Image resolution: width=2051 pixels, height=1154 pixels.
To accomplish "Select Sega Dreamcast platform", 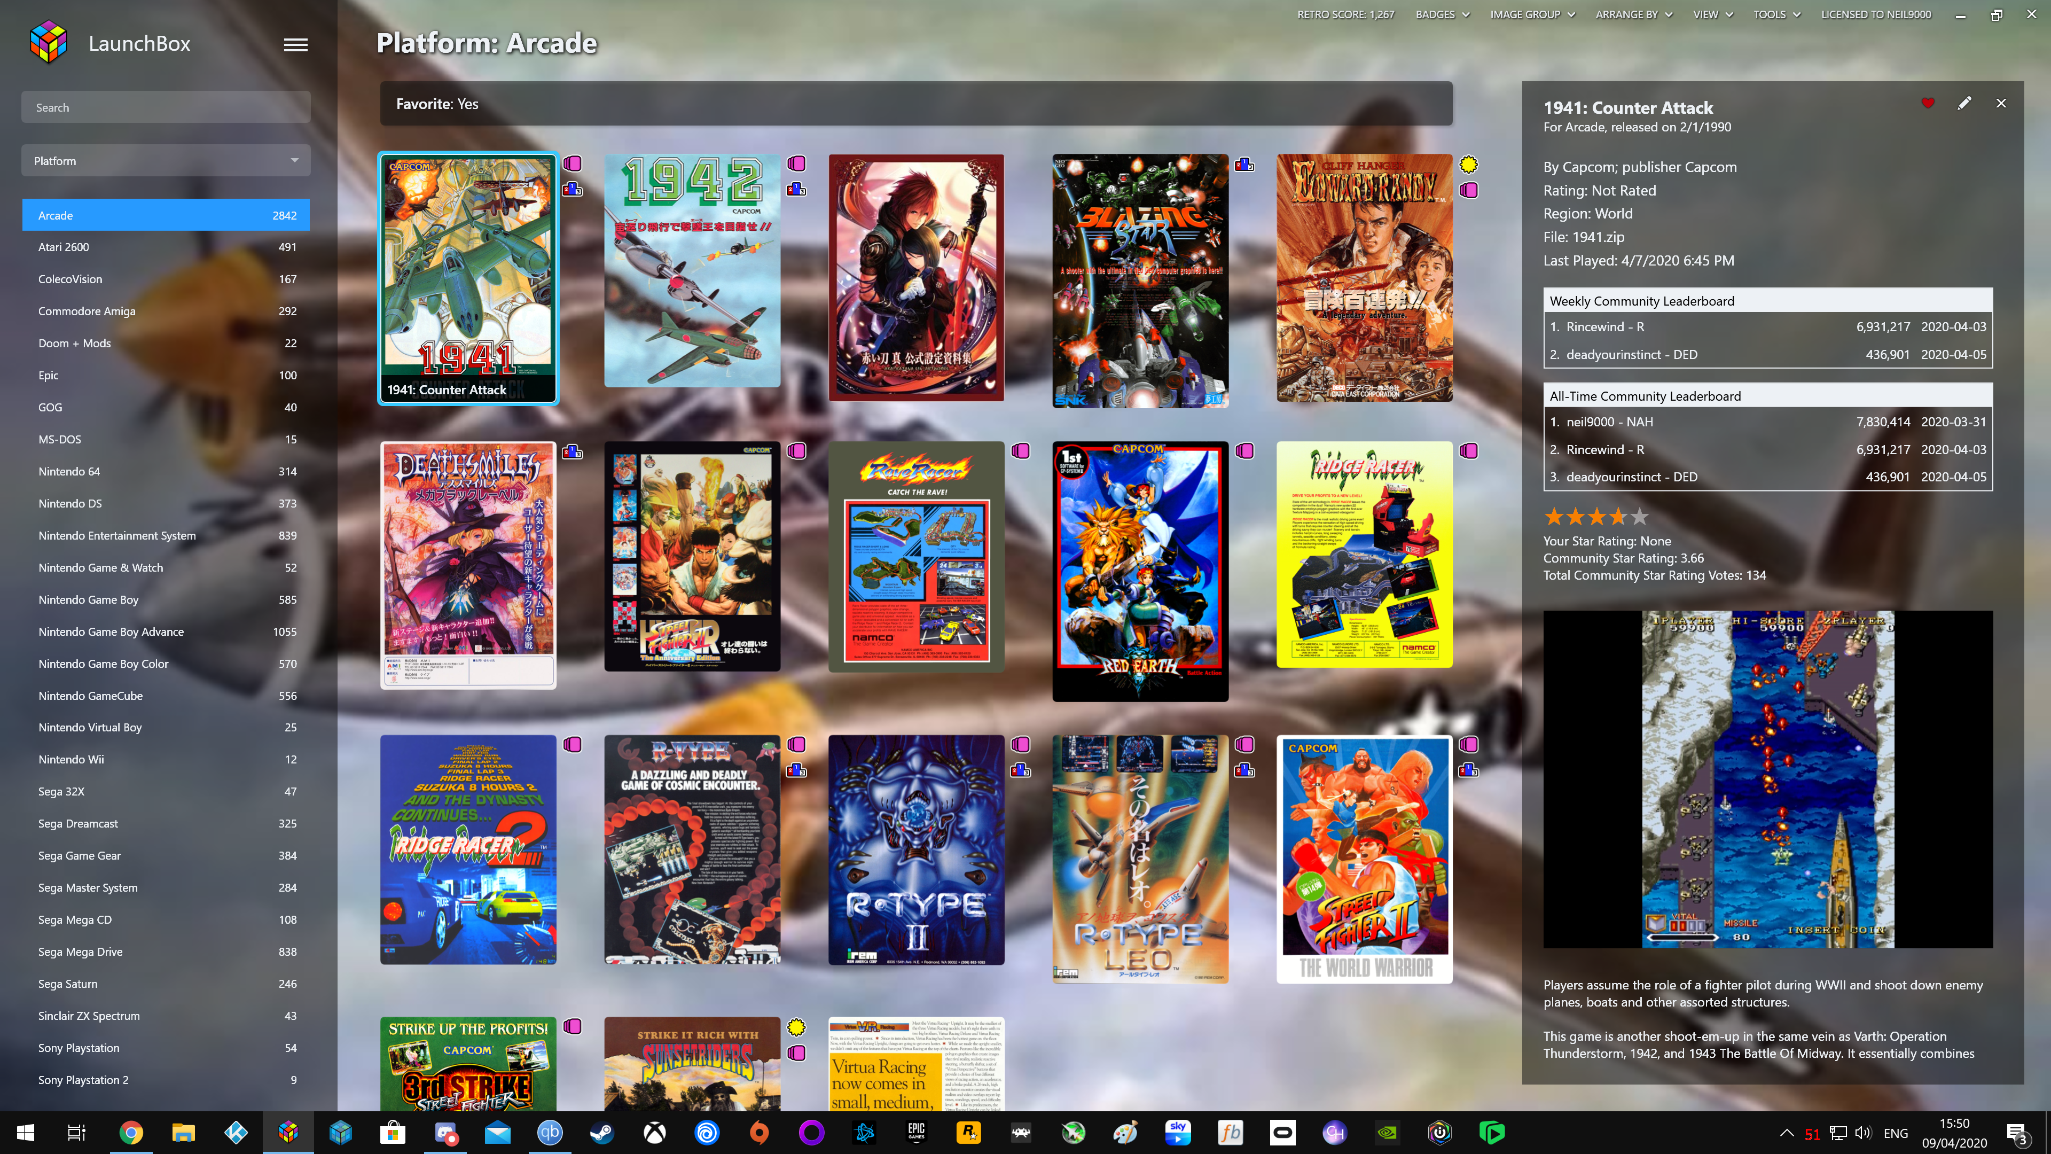I will coord(166,823).
